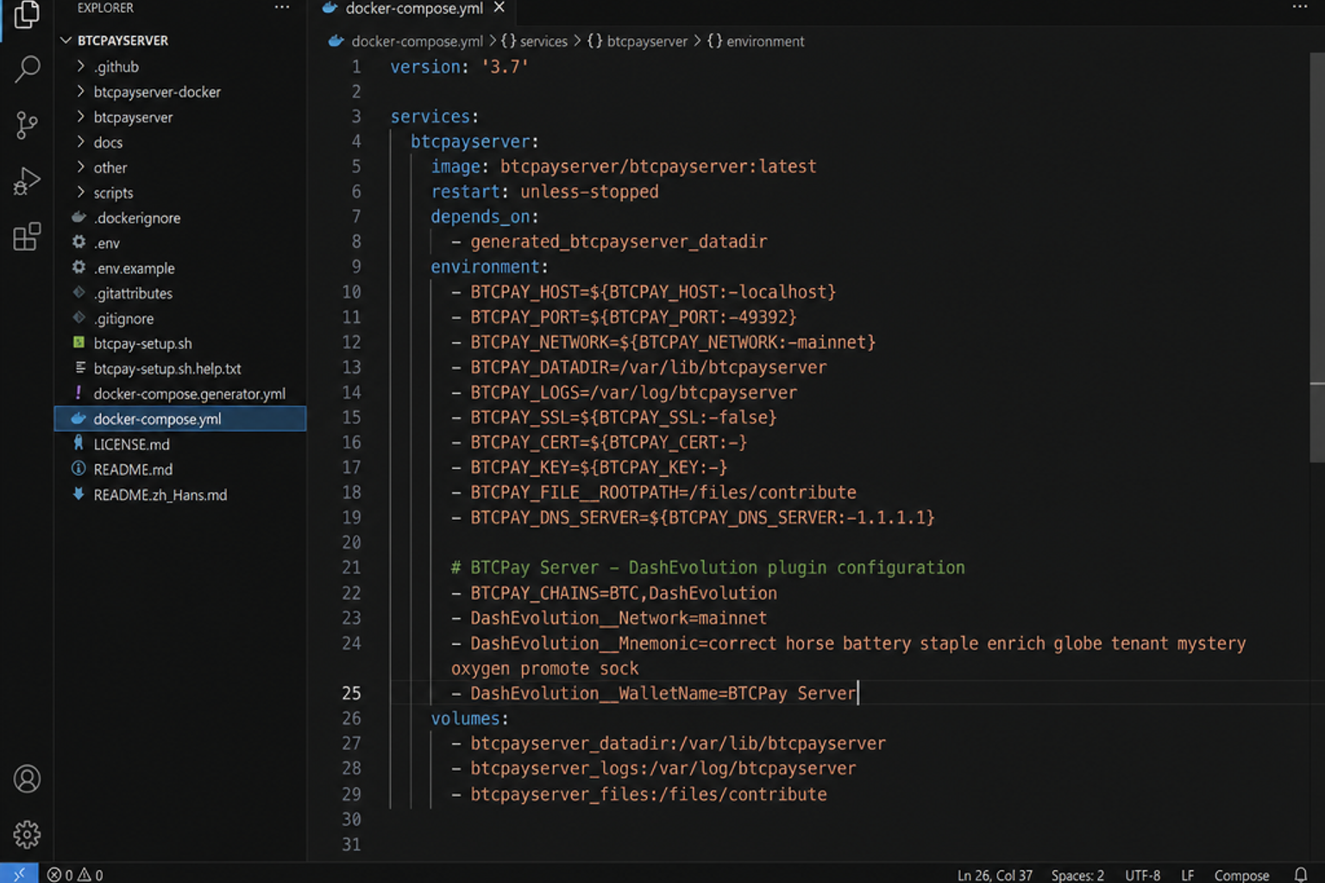Place cursor on volumes: key

[469, 718]
